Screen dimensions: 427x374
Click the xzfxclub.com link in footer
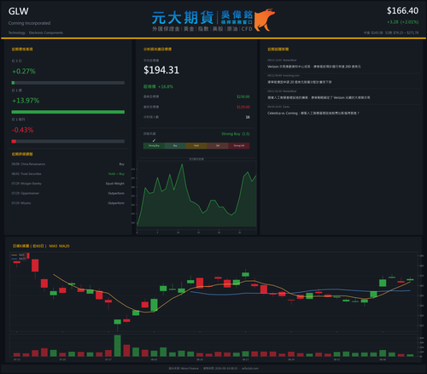[x=250, y=368]
